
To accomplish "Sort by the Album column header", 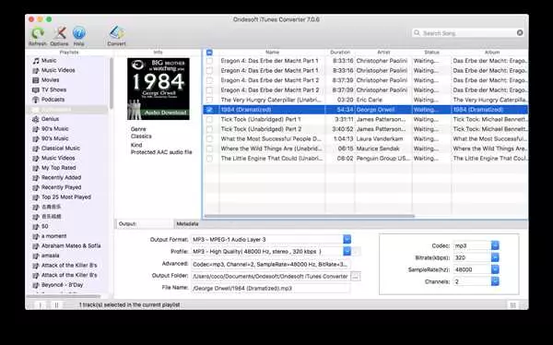I will click(491, 53).
